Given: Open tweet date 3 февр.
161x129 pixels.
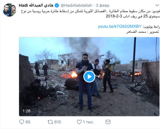Looking at the screenshot, I should pos(103,5).
